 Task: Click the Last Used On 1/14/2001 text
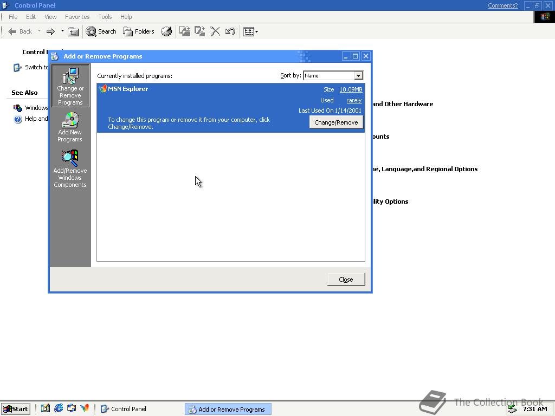tap(330, 110)
